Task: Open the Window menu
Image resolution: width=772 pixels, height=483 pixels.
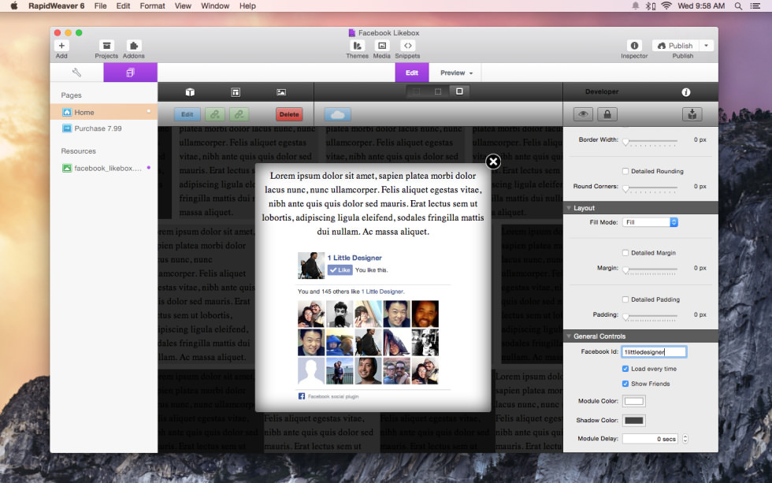Action: (215, 6)
